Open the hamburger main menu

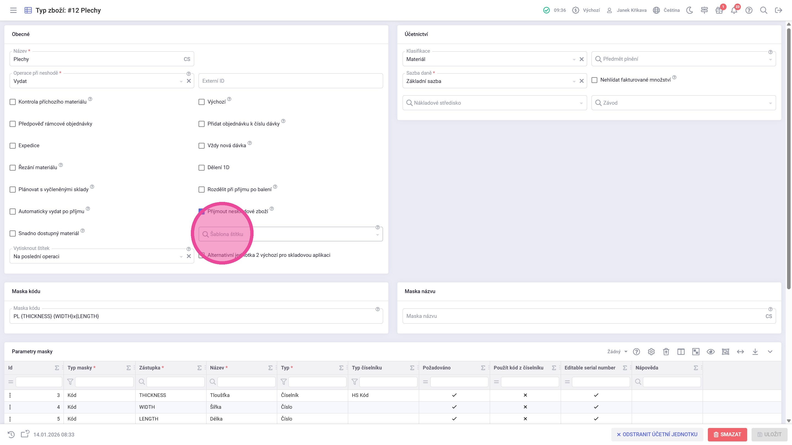(x=13, y=10)
